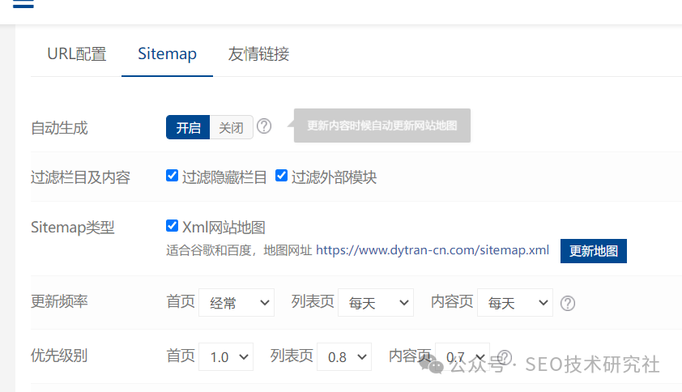Click 更新地图 button
This screenshot has width=682, height=392.
pyautogui.click(x=593, y=251)
